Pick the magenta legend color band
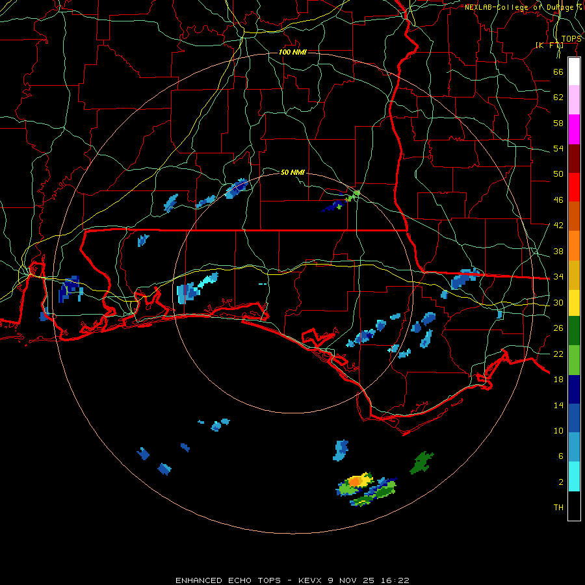The image size is (585, 585). [x=574, y=129]
